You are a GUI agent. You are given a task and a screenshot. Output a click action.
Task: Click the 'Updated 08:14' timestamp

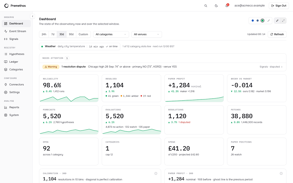pos(256,34)
